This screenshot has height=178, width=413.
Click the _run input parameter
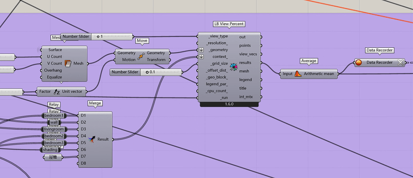click(224, 98)
